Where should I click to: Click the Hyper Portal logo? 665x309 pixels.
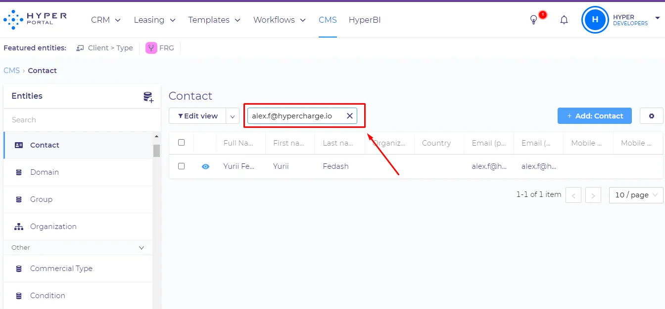35,20
